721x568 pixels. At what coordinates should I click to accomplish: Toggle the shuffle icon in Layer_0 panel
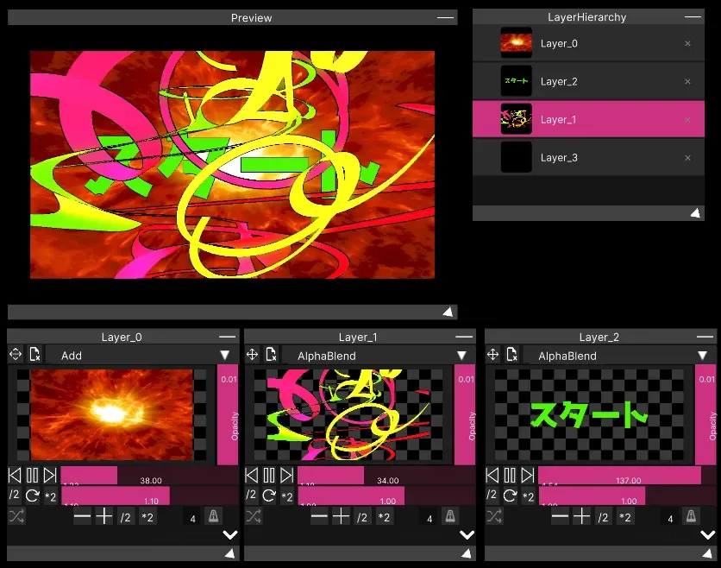pos(16,516)
